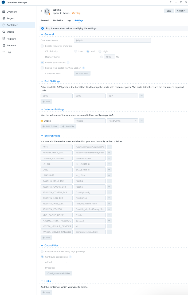Viewport: 188px width, 295px height.
Task: Delete the PATH environment variable row
Action: (x=109, y=147)
